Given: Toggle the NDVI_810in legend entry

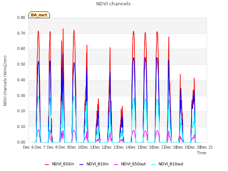Looking at the screenshot, I should (x=94, y=164).
